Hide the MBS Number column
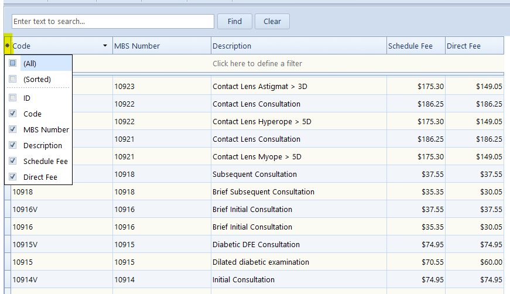The height and width of the screenshot is (294, 510). 13,129
